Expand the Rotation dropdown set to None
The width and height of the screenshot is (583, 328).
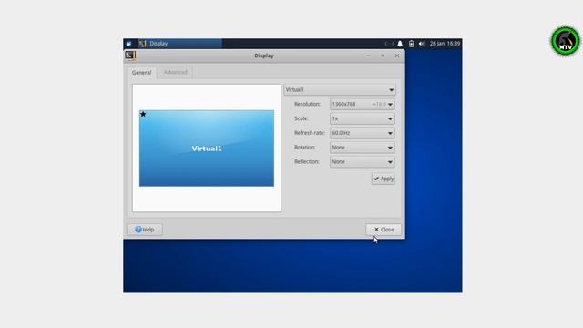tap(363, 148)
